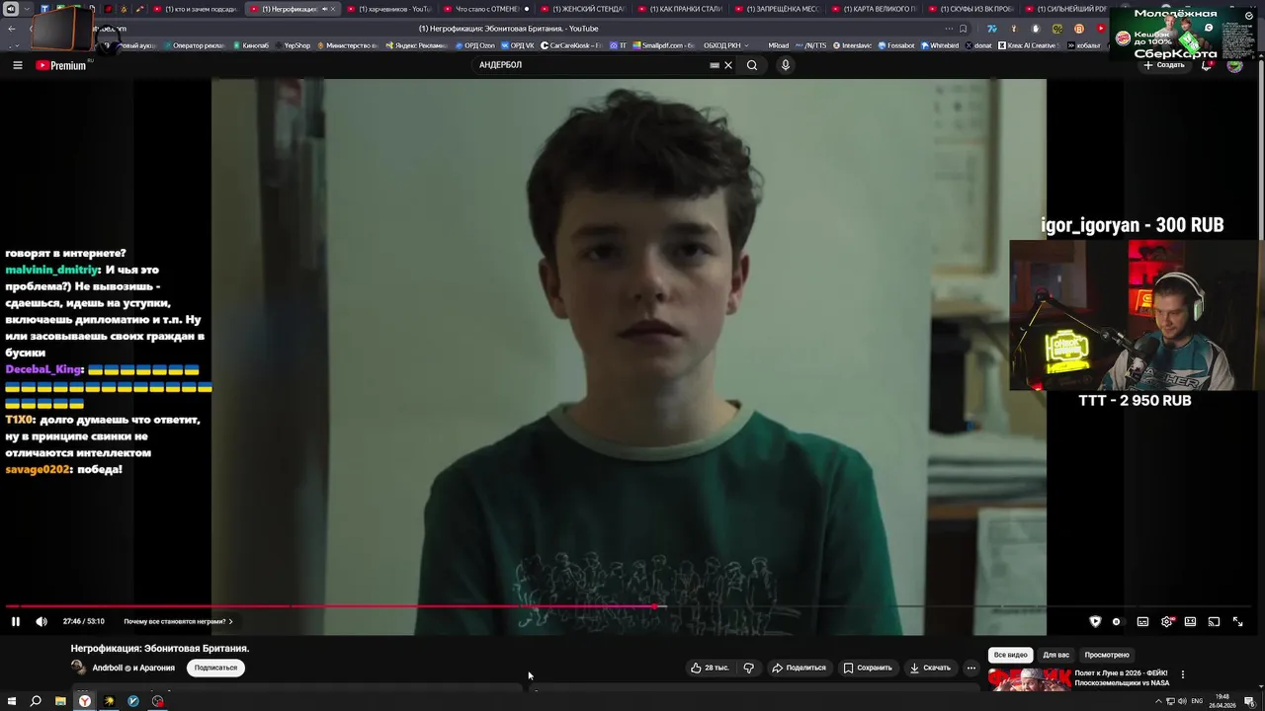Open the Krea: AI Creative bookmark
Image resolution: width=1265 pixels, height=711 pixels.
point(1029,45)
